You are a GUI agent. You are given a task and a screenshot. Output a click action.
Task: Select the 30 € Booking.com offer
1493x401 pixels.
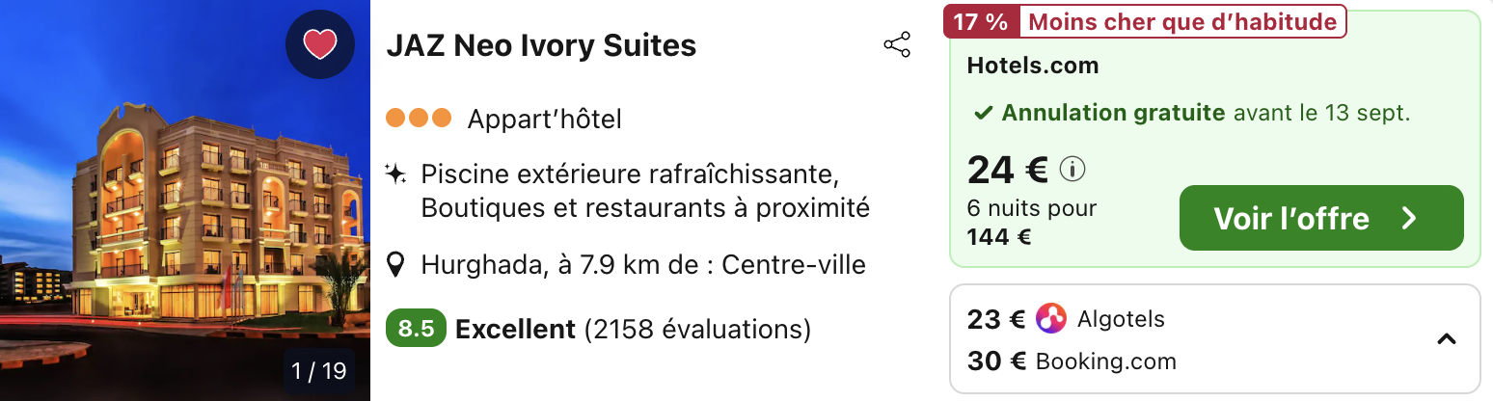(x=1072, y=361)
